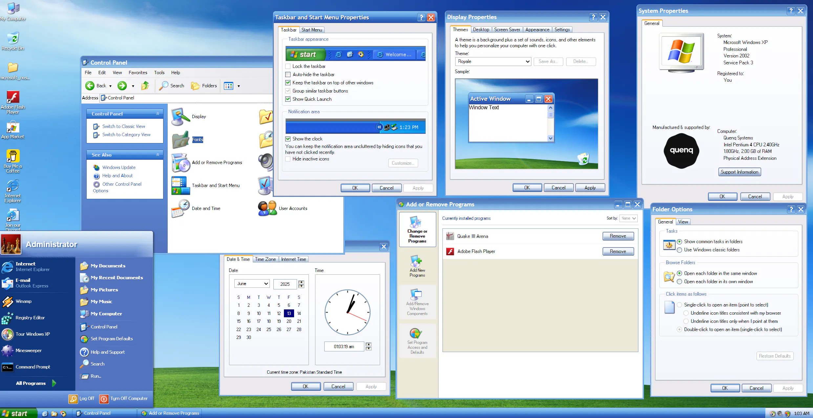The height and width of the screenshot is (418, 813).
Task: Toggle Show the clock checkbox
Action: [x=288, y=139]
